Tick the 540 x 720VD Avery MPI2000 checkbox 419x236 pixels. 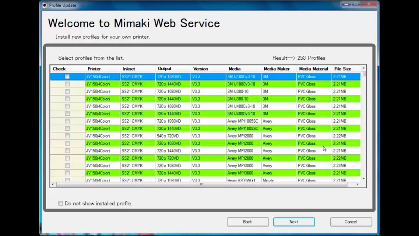tap(67, 136)
